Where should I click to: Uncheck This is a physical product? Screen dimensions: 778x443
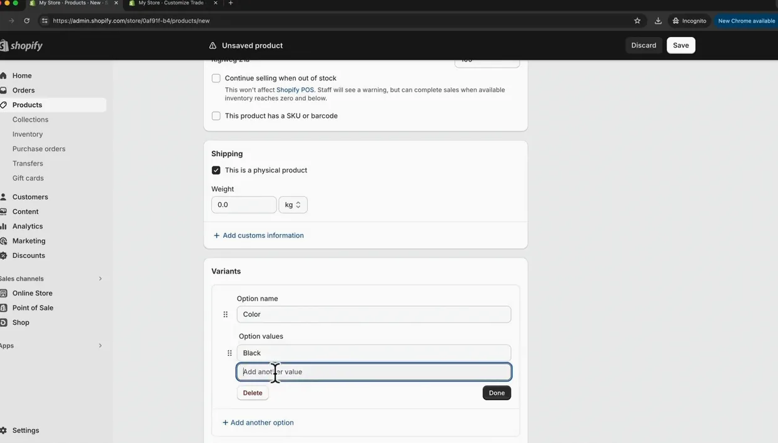[x=216, y=170]
